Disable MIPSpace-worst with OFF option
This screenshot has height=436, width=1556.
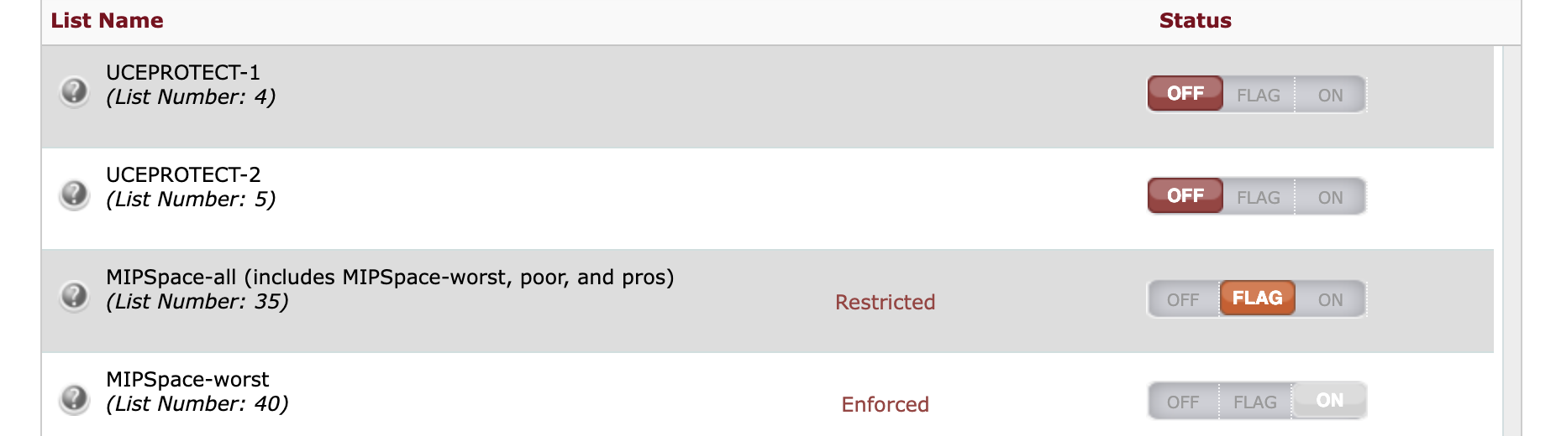point(1183,402)
